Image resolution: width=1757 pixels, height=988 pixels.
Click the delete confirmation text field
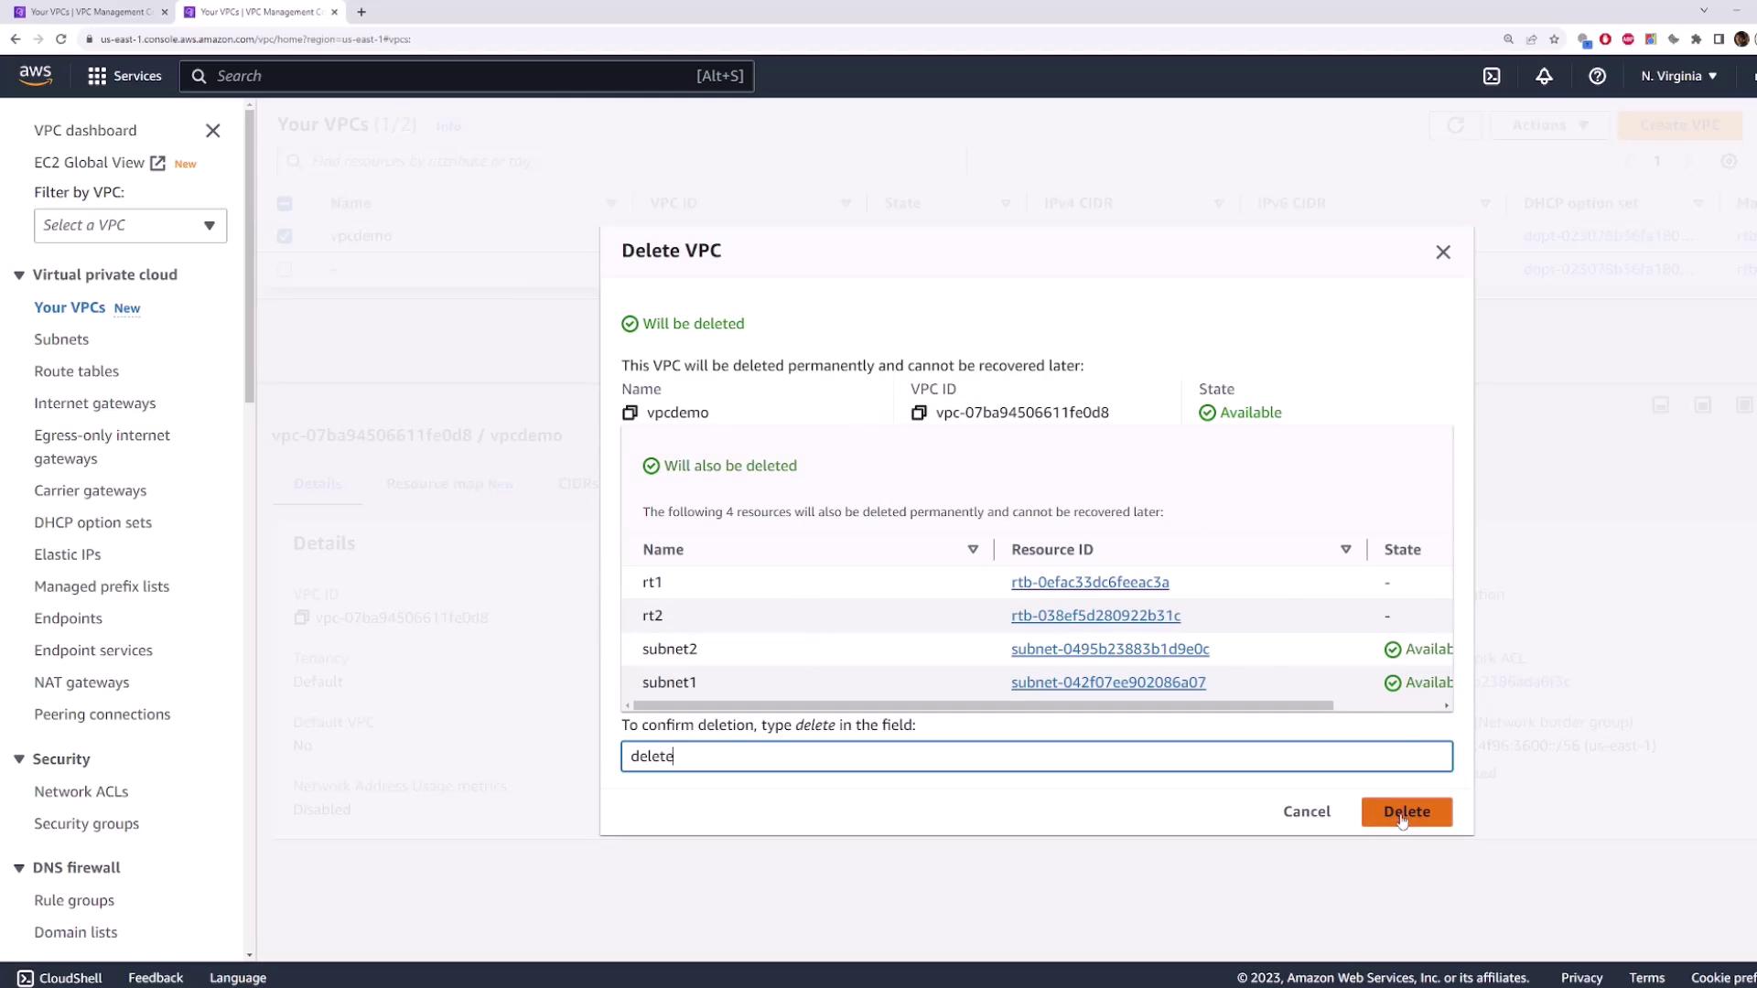[1036, 756]
